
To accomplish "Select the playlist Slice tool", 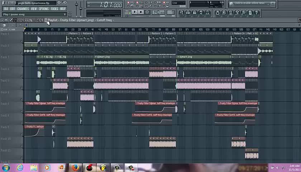I will click(x=30, y=20).
